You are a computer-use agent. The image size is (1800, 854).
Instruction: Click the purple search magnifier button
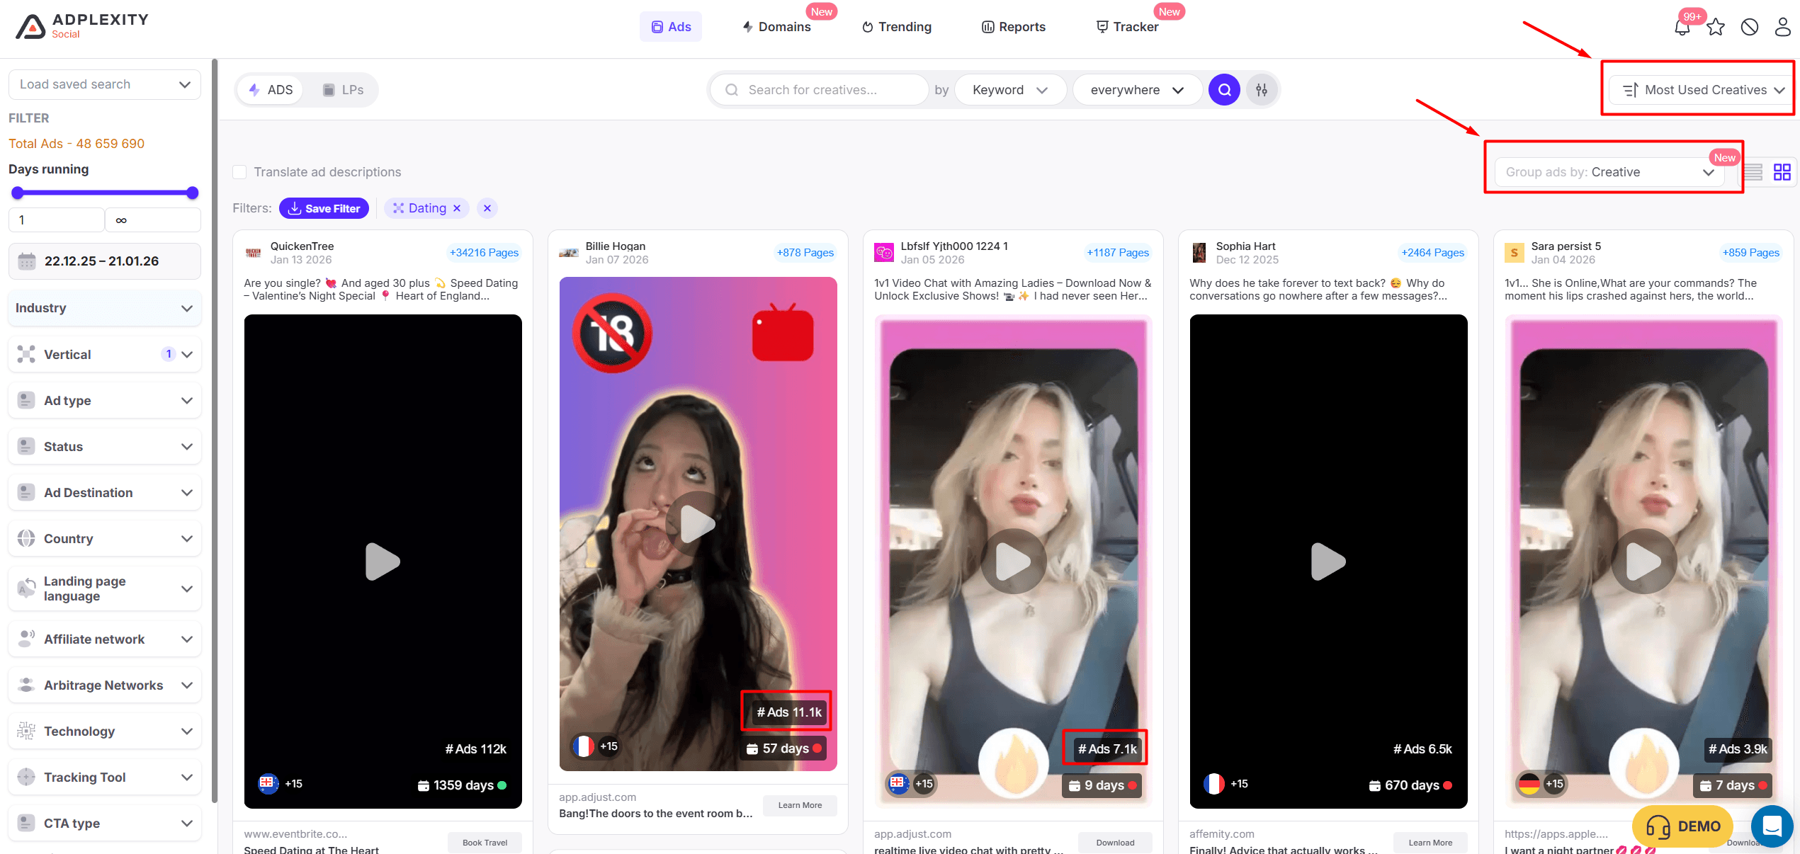coord(1223,90)
